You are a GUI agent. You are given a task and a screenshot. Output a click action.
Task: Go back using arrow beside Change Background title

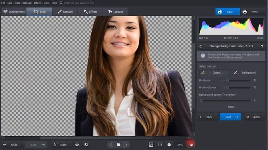click(201, 46)
